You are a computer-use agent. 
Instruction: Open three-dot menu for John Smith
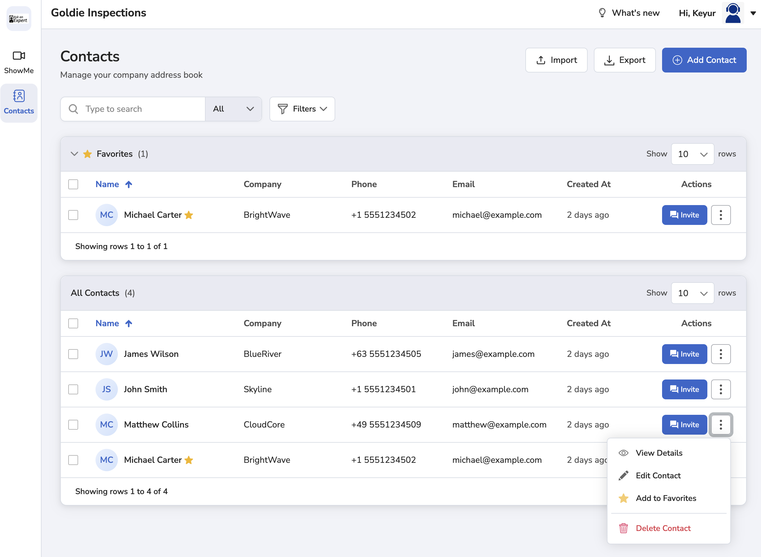(x=720, y=389)
